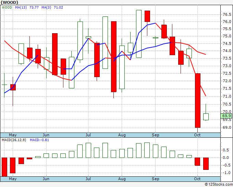Screen dimensions: 233x187
Task: Click the Aug label on price chart axis
Action: coord(122,135)
